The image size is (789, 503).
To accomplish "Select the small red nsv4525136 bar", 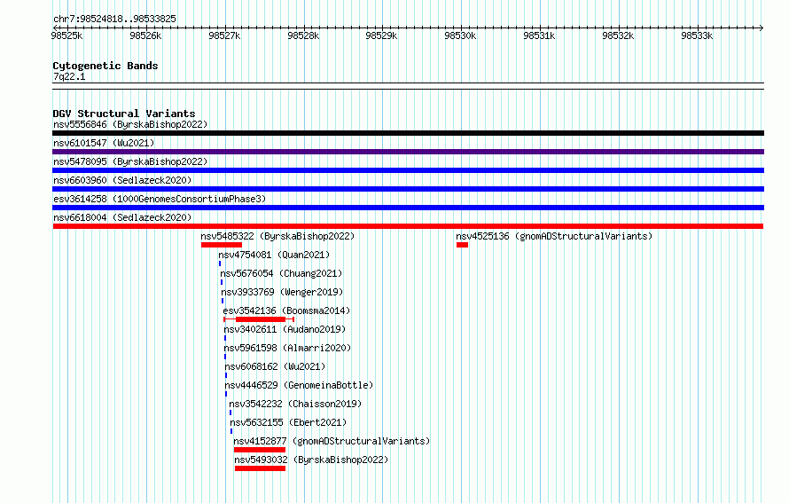I will (463, 245).
